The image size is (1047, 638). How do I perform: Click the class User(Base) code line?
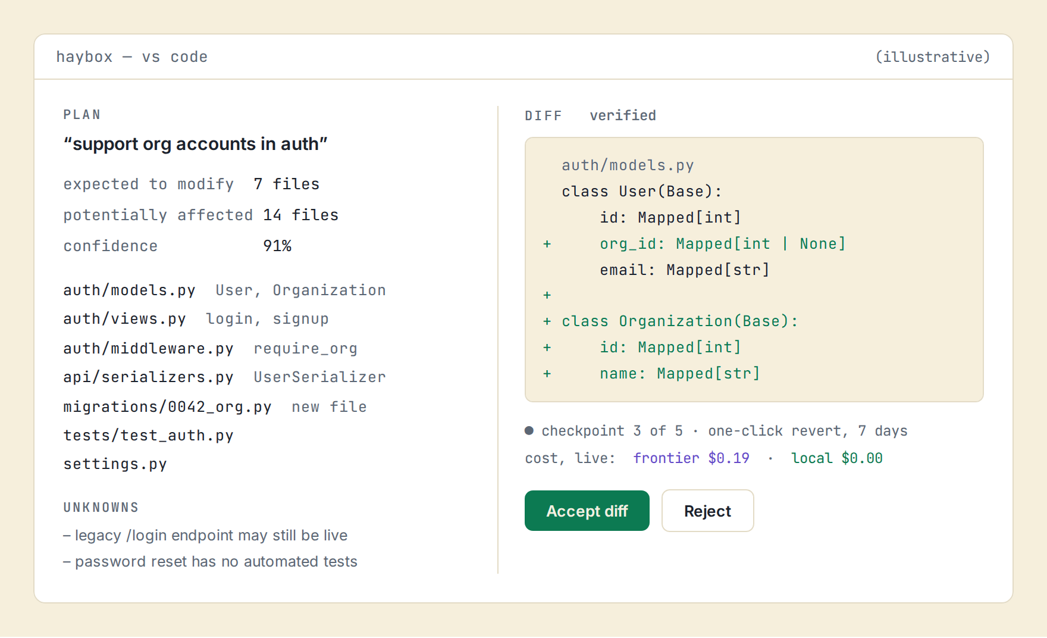pyautogui.click(x=642, y=192)
